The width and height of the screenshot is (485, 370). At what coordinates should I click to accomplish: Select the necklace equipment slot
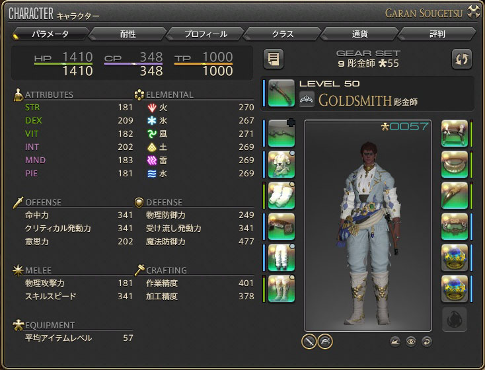tap(455, 165)
